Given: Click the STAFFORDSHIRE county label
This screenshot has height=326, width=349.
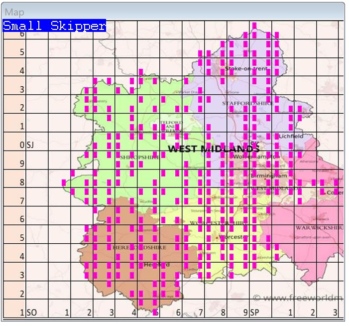Looking at the screenshot, I should [x=247, y=103].
